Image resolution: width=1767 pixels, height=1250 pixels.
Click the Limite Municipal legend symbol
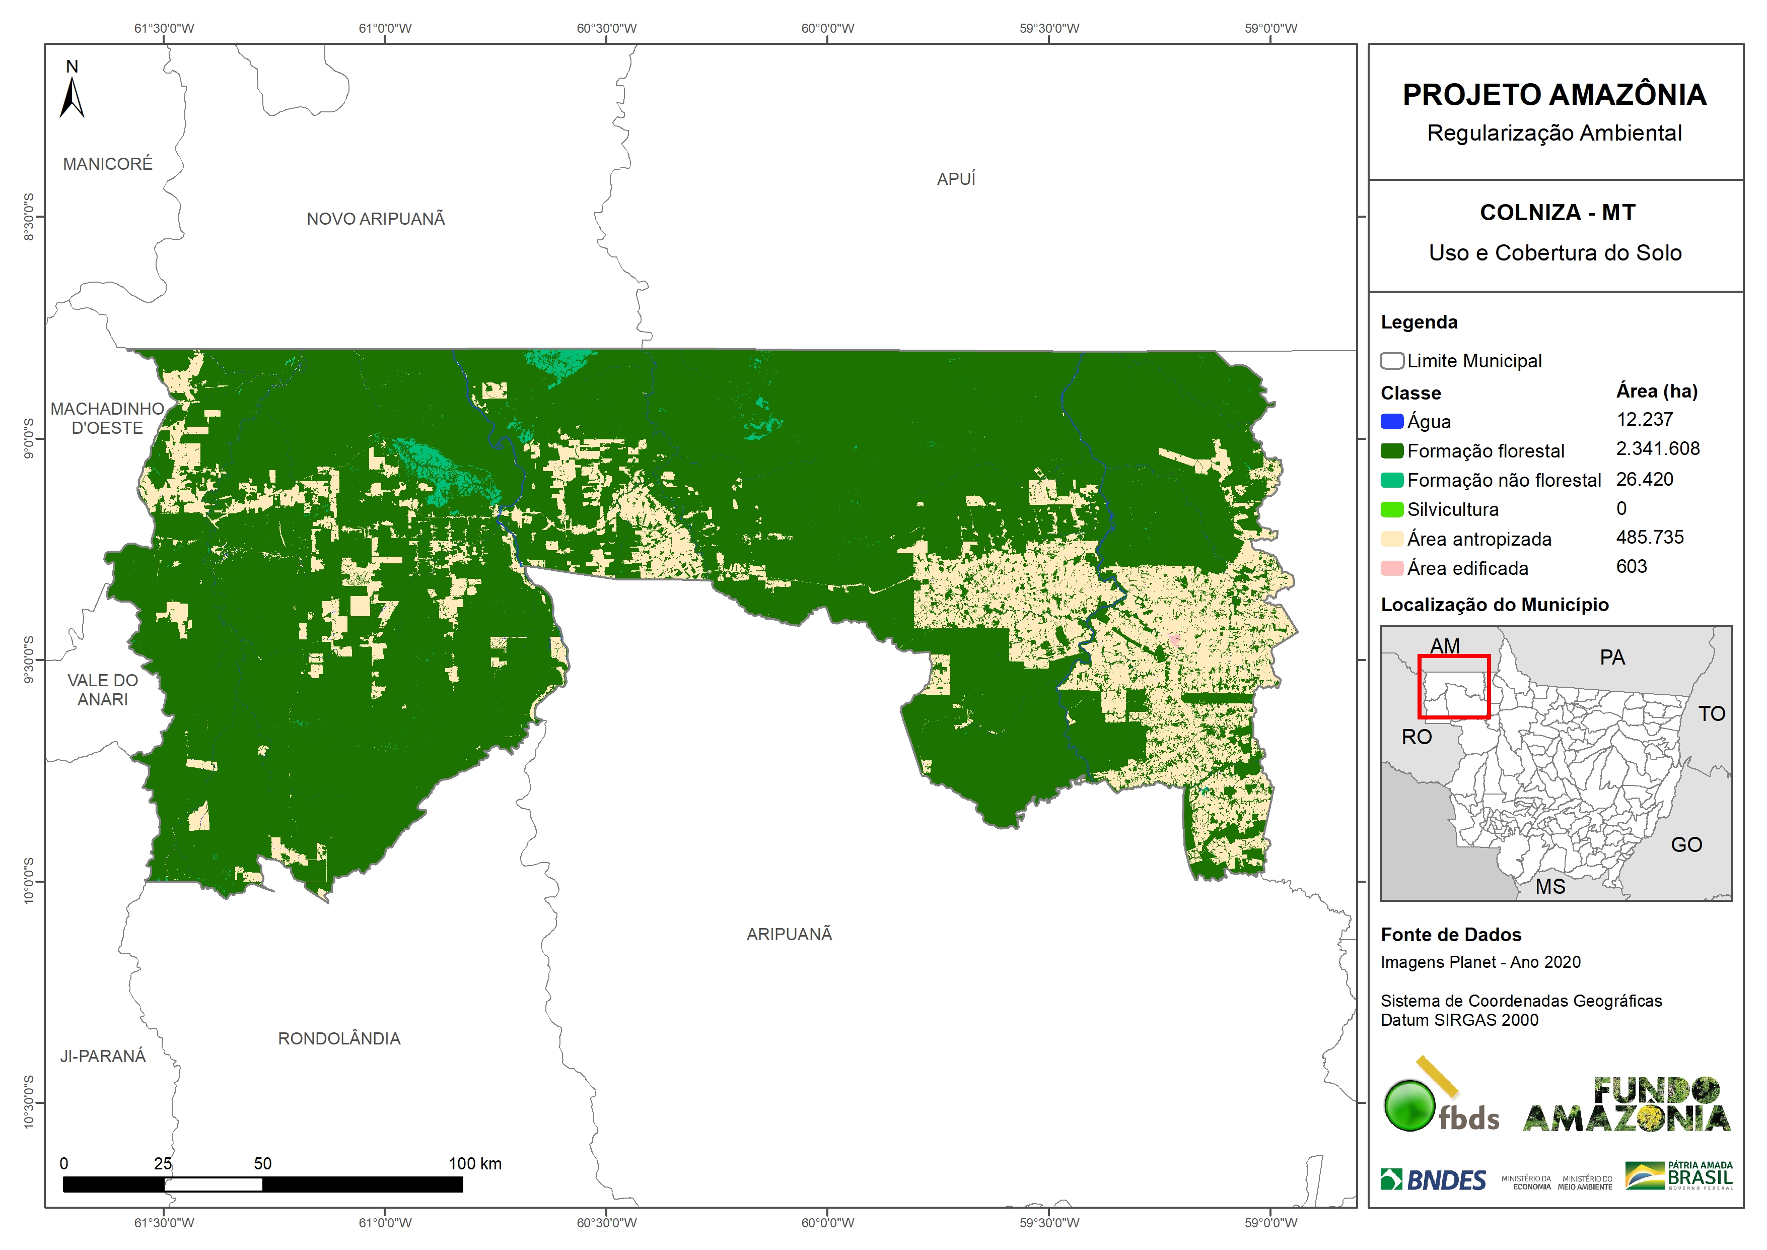(x=1391, y=360)
